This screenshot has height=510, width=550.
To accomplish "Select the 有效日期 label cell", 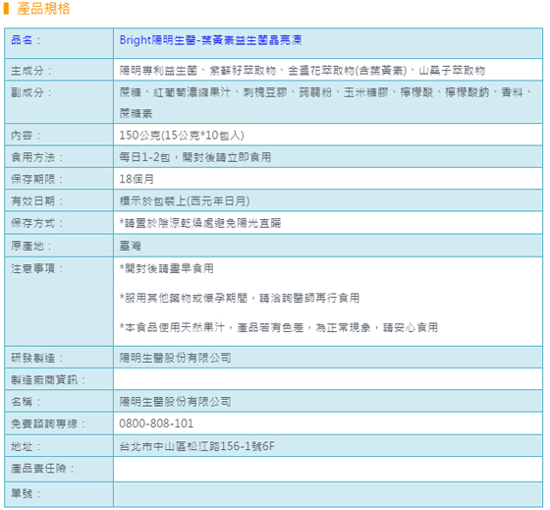I will pyautogui.click(x=59, y=200).
